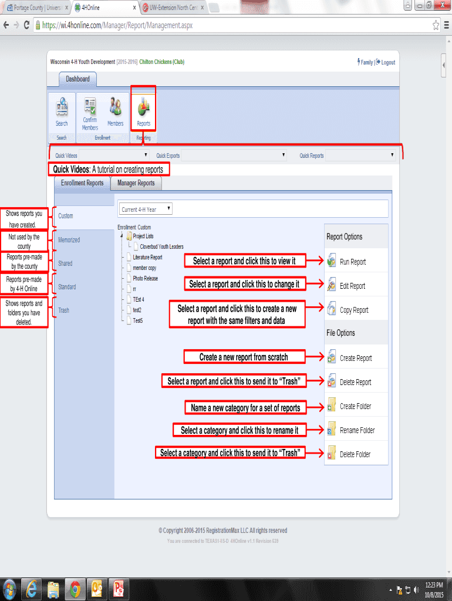Click the Create Folder icon

(x=332, y=406)
